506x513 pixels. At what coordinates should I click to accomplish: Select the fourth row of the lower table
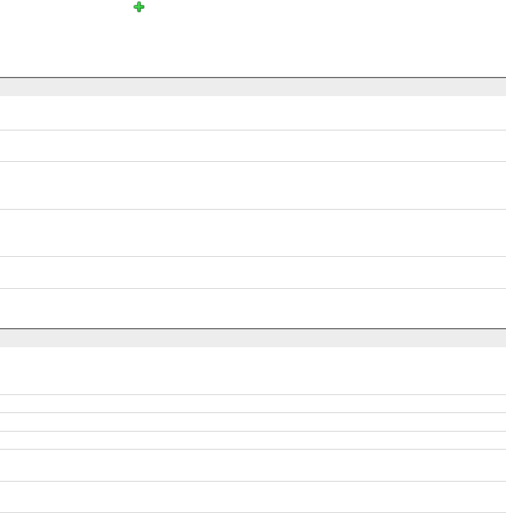[253, 440]
